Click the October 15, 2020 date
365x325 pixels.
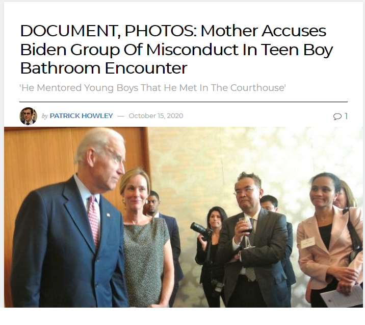point(155,115)
